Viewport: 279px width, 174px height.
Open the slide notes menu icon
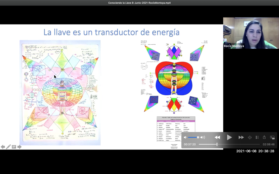point(14,147)
